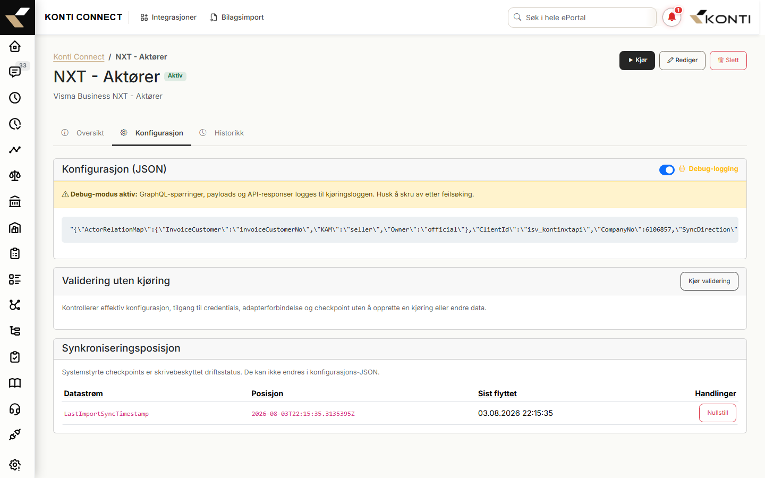Click the Datastrøm column header
The image size is (765, 478).
83,394
